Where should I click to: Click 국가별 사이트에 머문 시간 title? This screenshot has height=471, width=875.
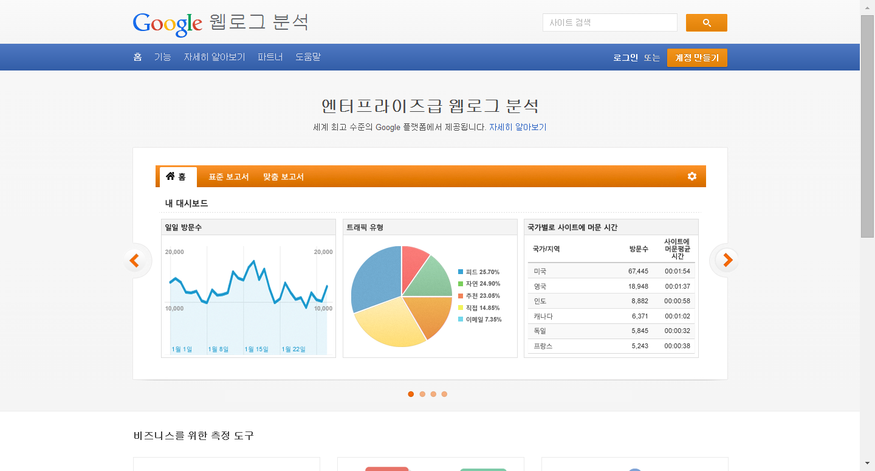pyautogui.click(x=572, y=227)
